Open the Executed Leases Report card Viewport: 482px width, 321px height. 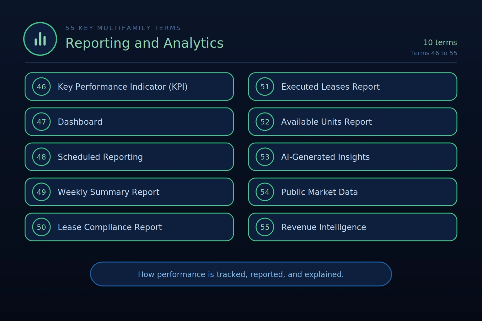coord(353,87)
